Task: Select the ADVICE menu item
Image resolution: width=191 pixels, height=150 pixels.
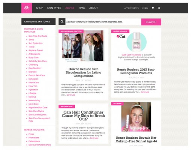Action: (70, 8)
